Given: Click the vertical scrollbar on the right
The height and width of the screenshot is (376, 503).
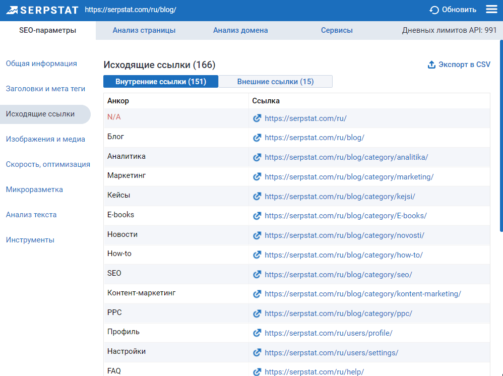Looking at the screenshot, I should point(501,136).
